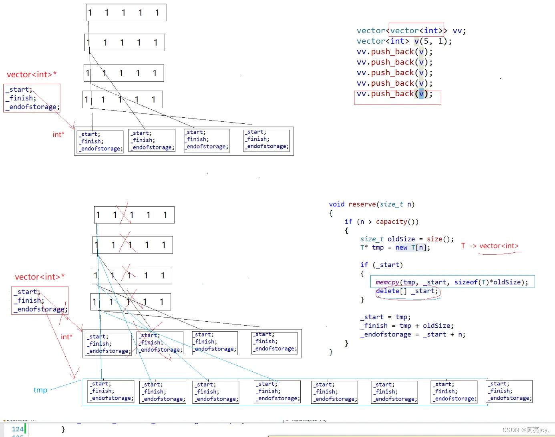Image resolution: width=555 pixels, height=437 pixels.
Task: Click the red 'T -> vector<int>' note
Action: pyautogui.click(x=490, y=246)
